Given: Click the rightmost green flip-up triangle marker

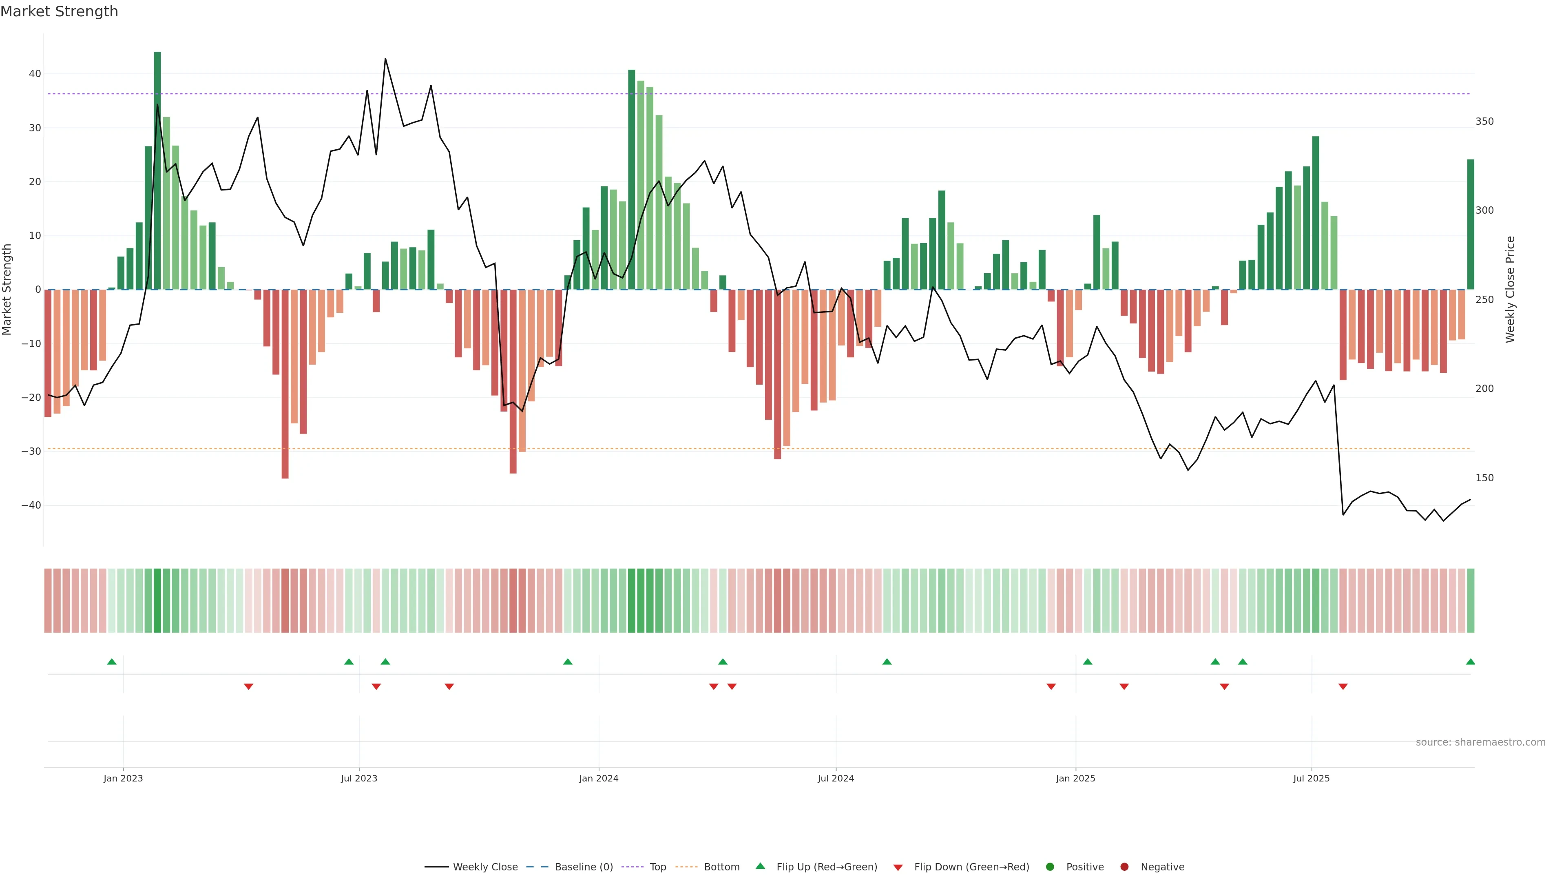Looking at the screenshot, I should pos(1470,662).
